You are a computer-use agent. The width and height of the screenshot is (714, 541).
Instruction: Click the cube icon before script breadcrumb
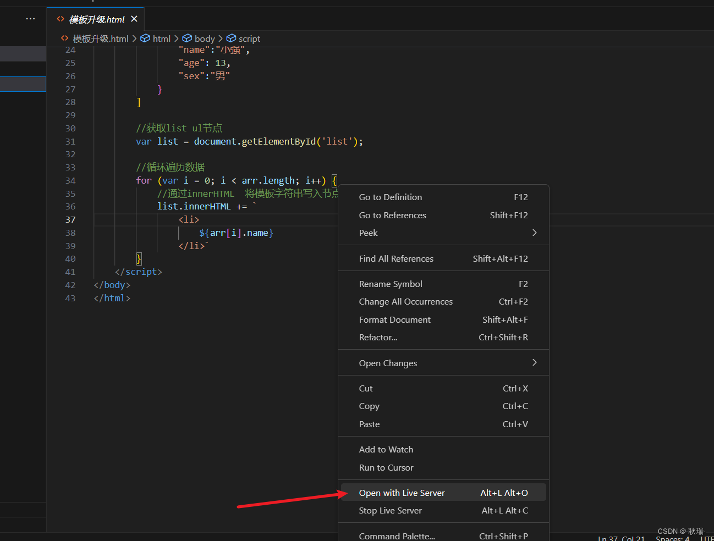(231, 38)
